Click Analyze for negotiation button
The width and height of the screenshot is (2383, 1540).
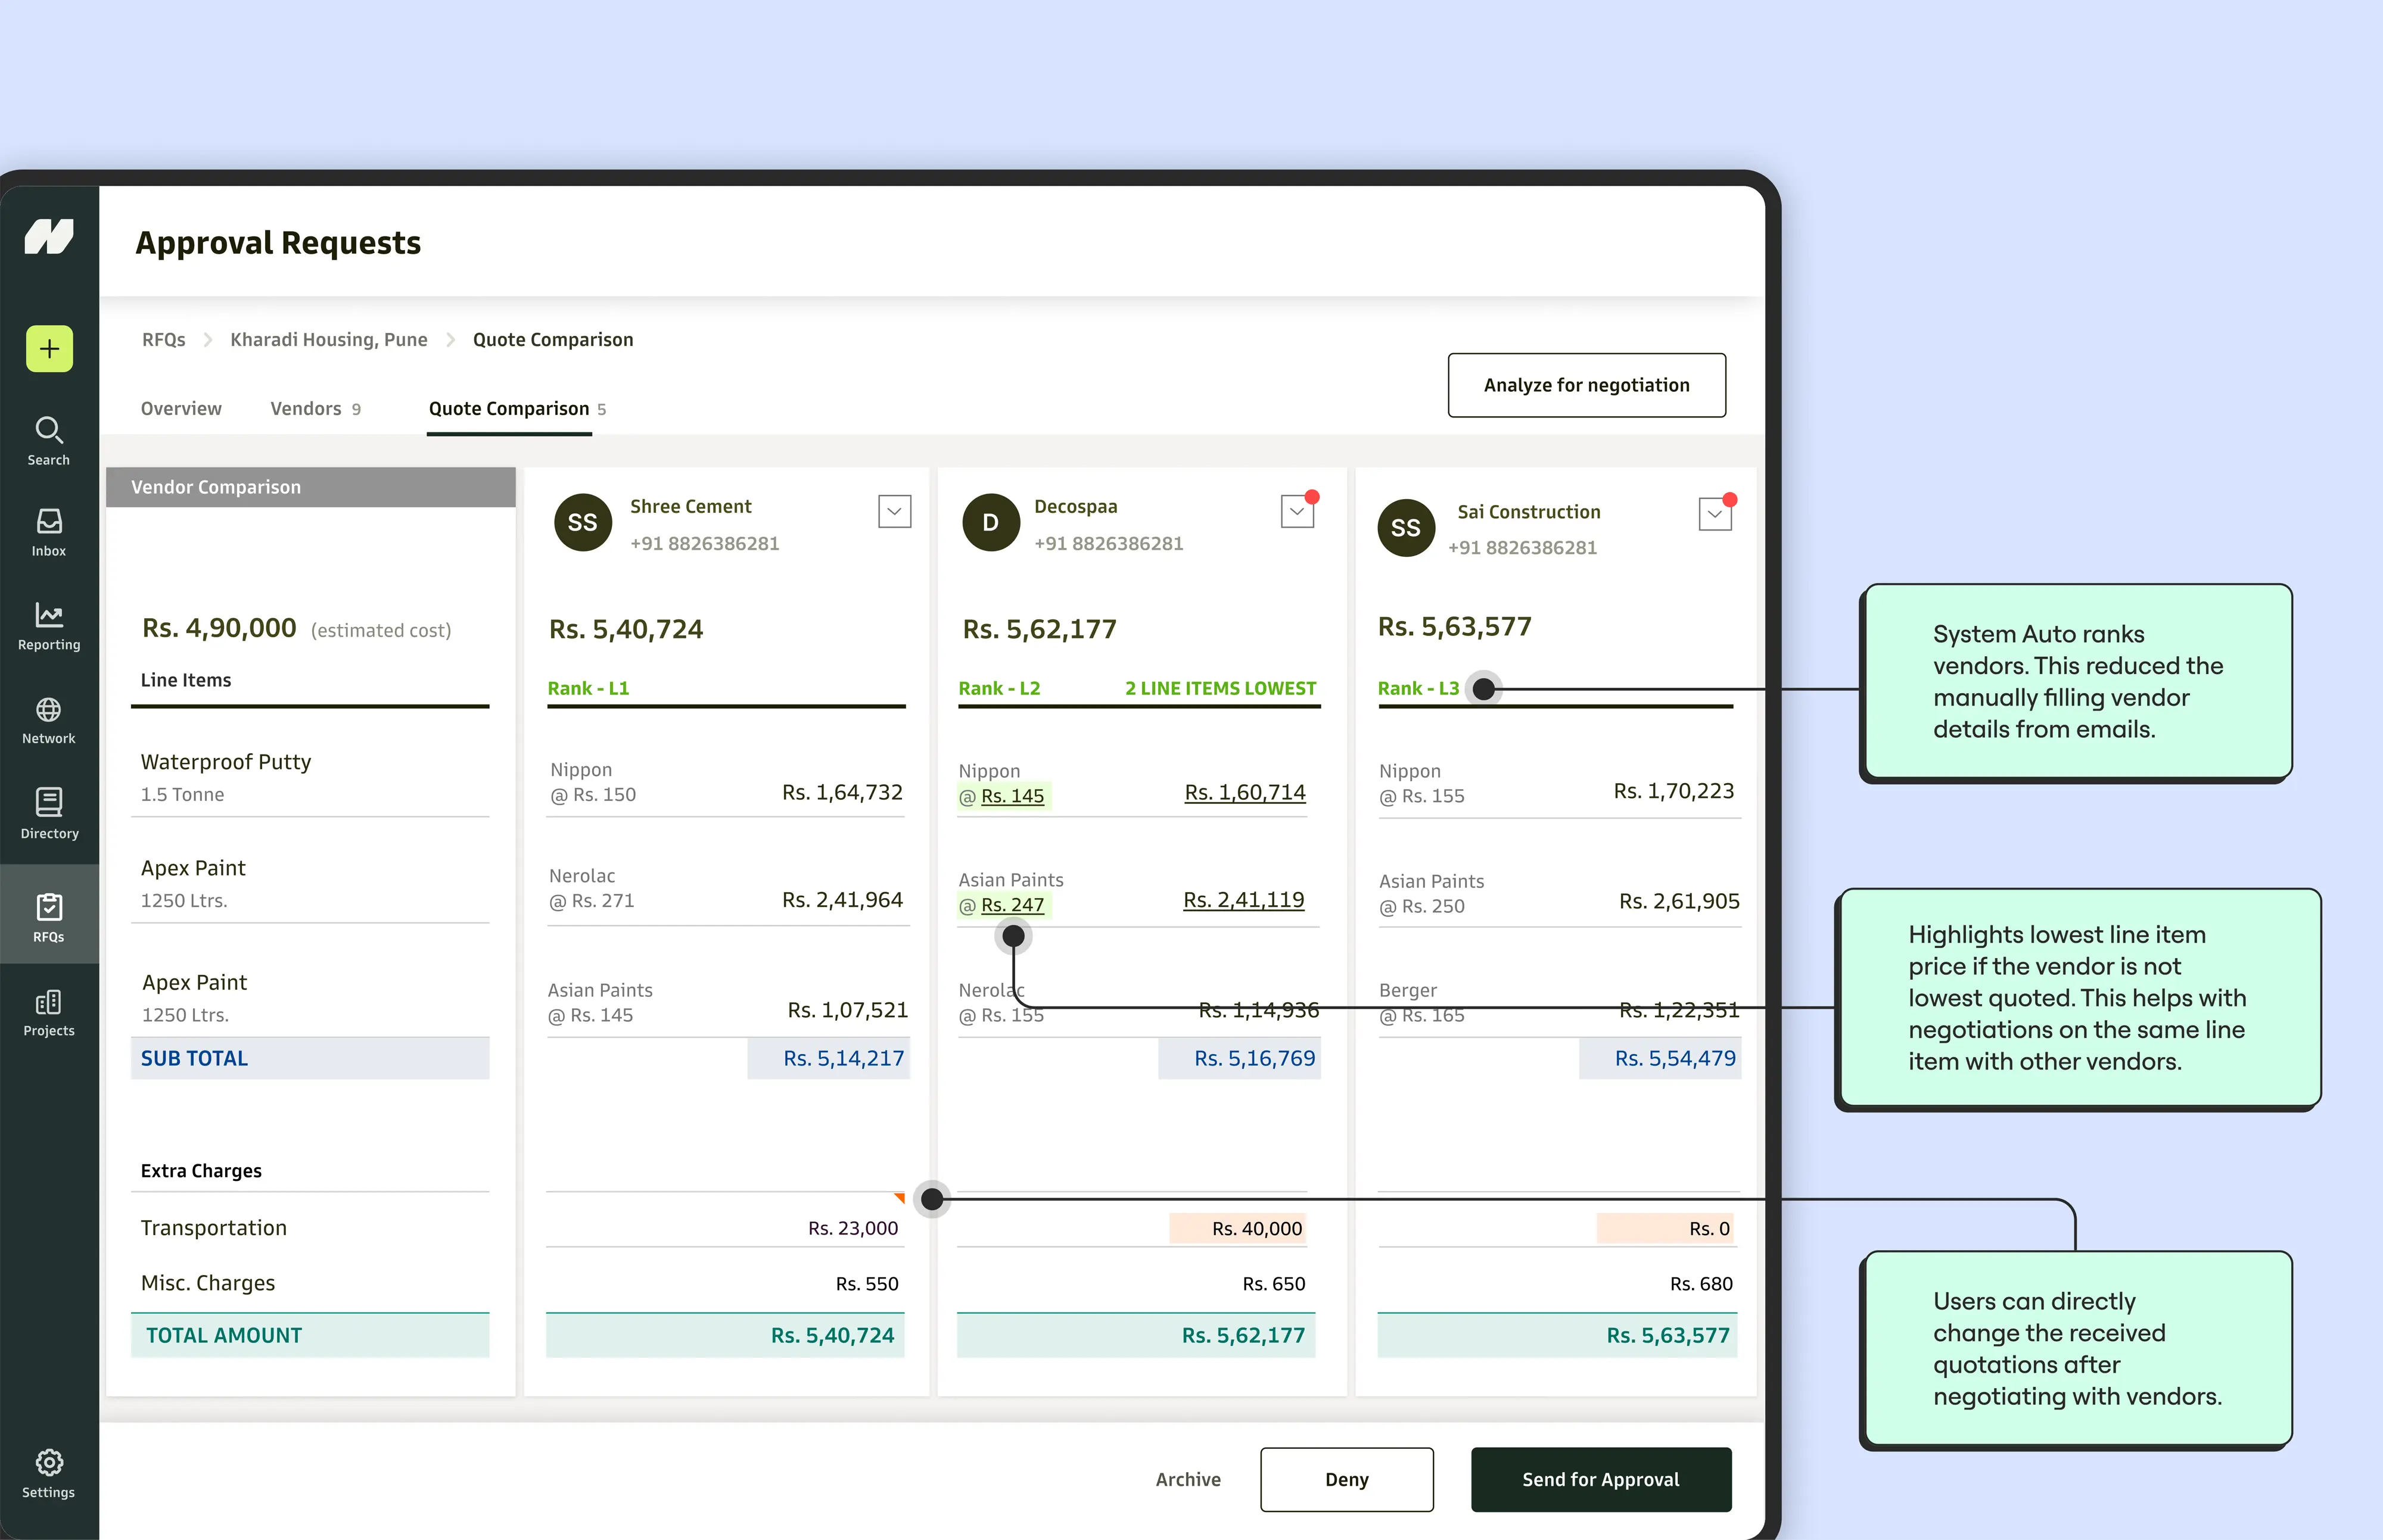pos(1586,385)
